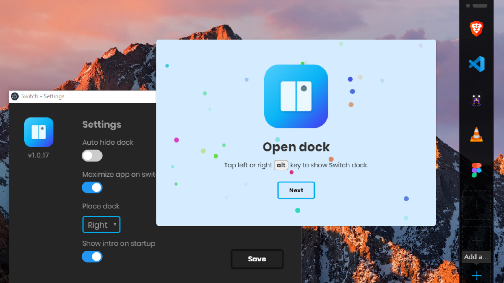Click the Switch - Settings title bar
Viewport: 504px width, 283px height.
click(x=83, y=96)
